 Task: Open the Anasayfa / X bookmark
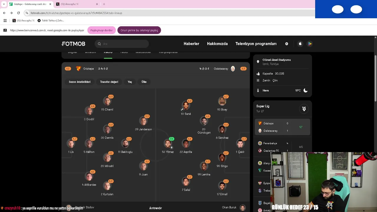(x=24, y=21)
